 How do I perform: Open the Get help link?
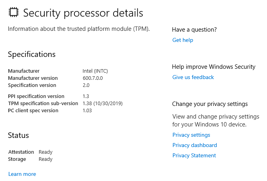(183, 40)
